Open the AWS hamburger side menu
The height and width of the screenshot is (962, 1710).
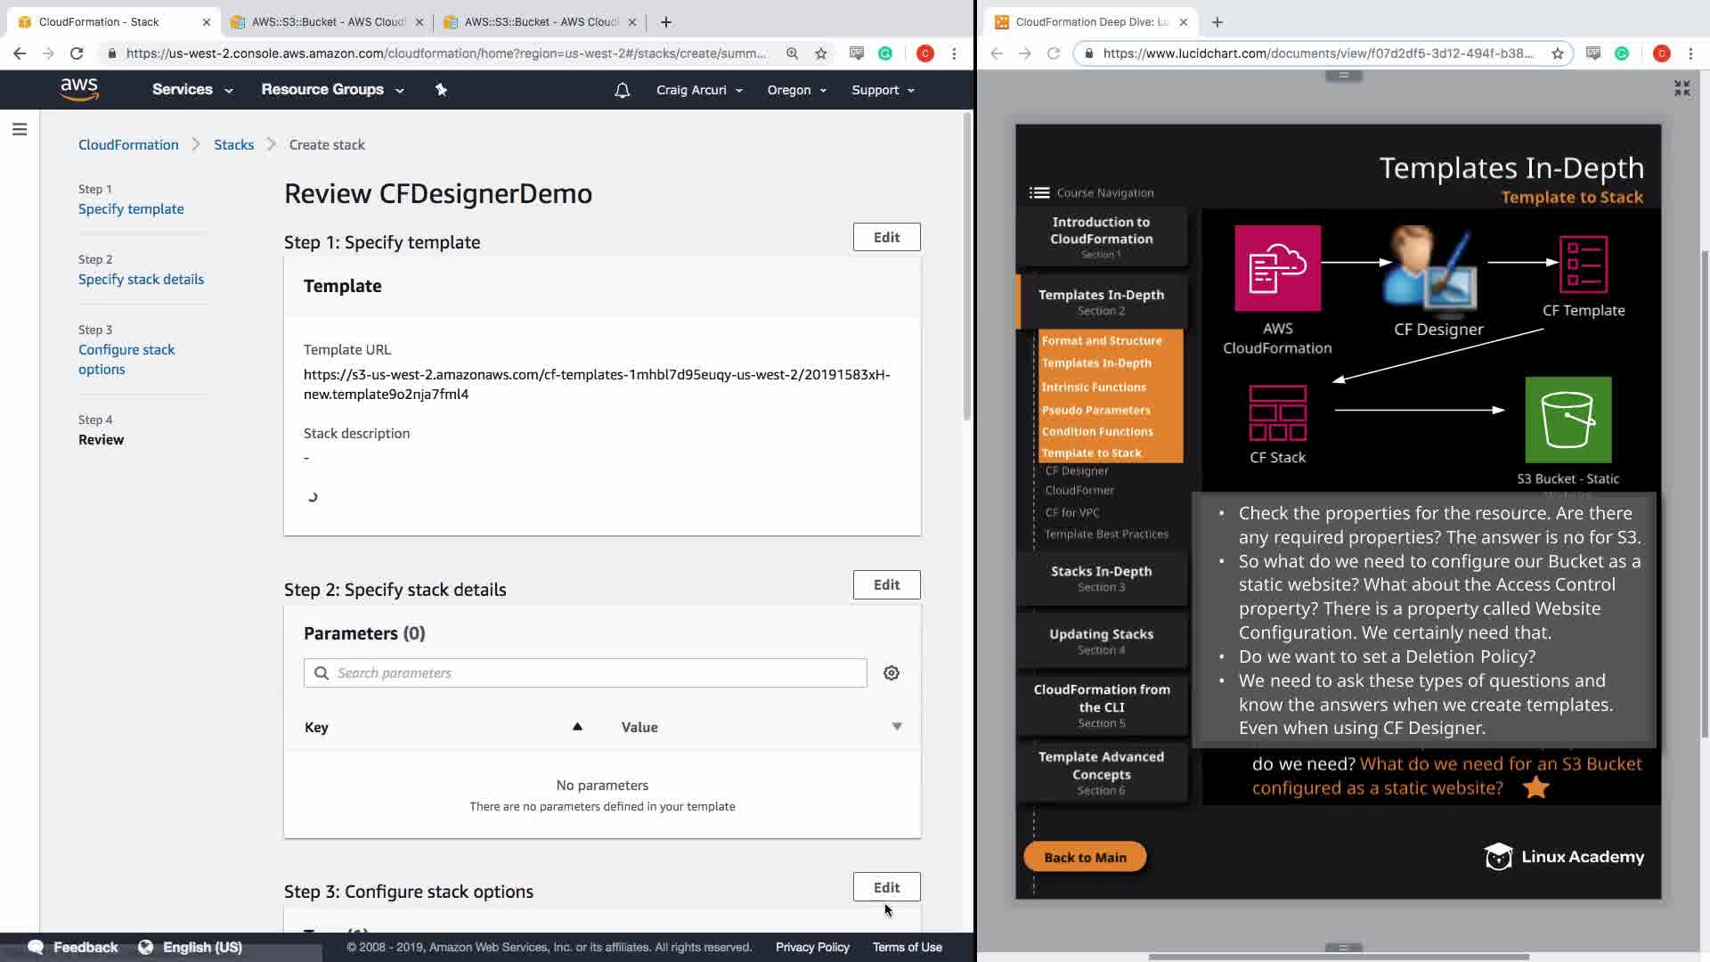(20, 130)
